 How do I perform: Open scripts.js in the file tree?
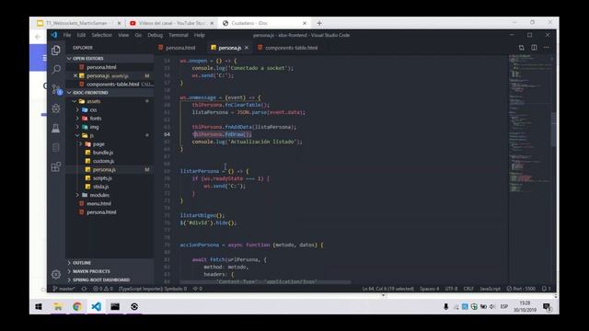(102, 177)
